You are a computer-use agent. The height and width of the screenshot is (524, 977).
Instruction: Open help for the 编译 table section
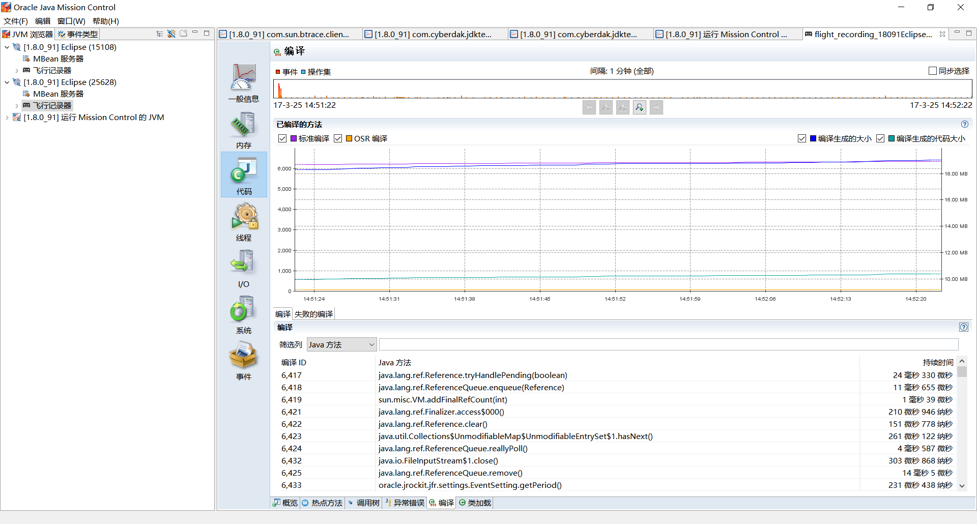point(964,327)
